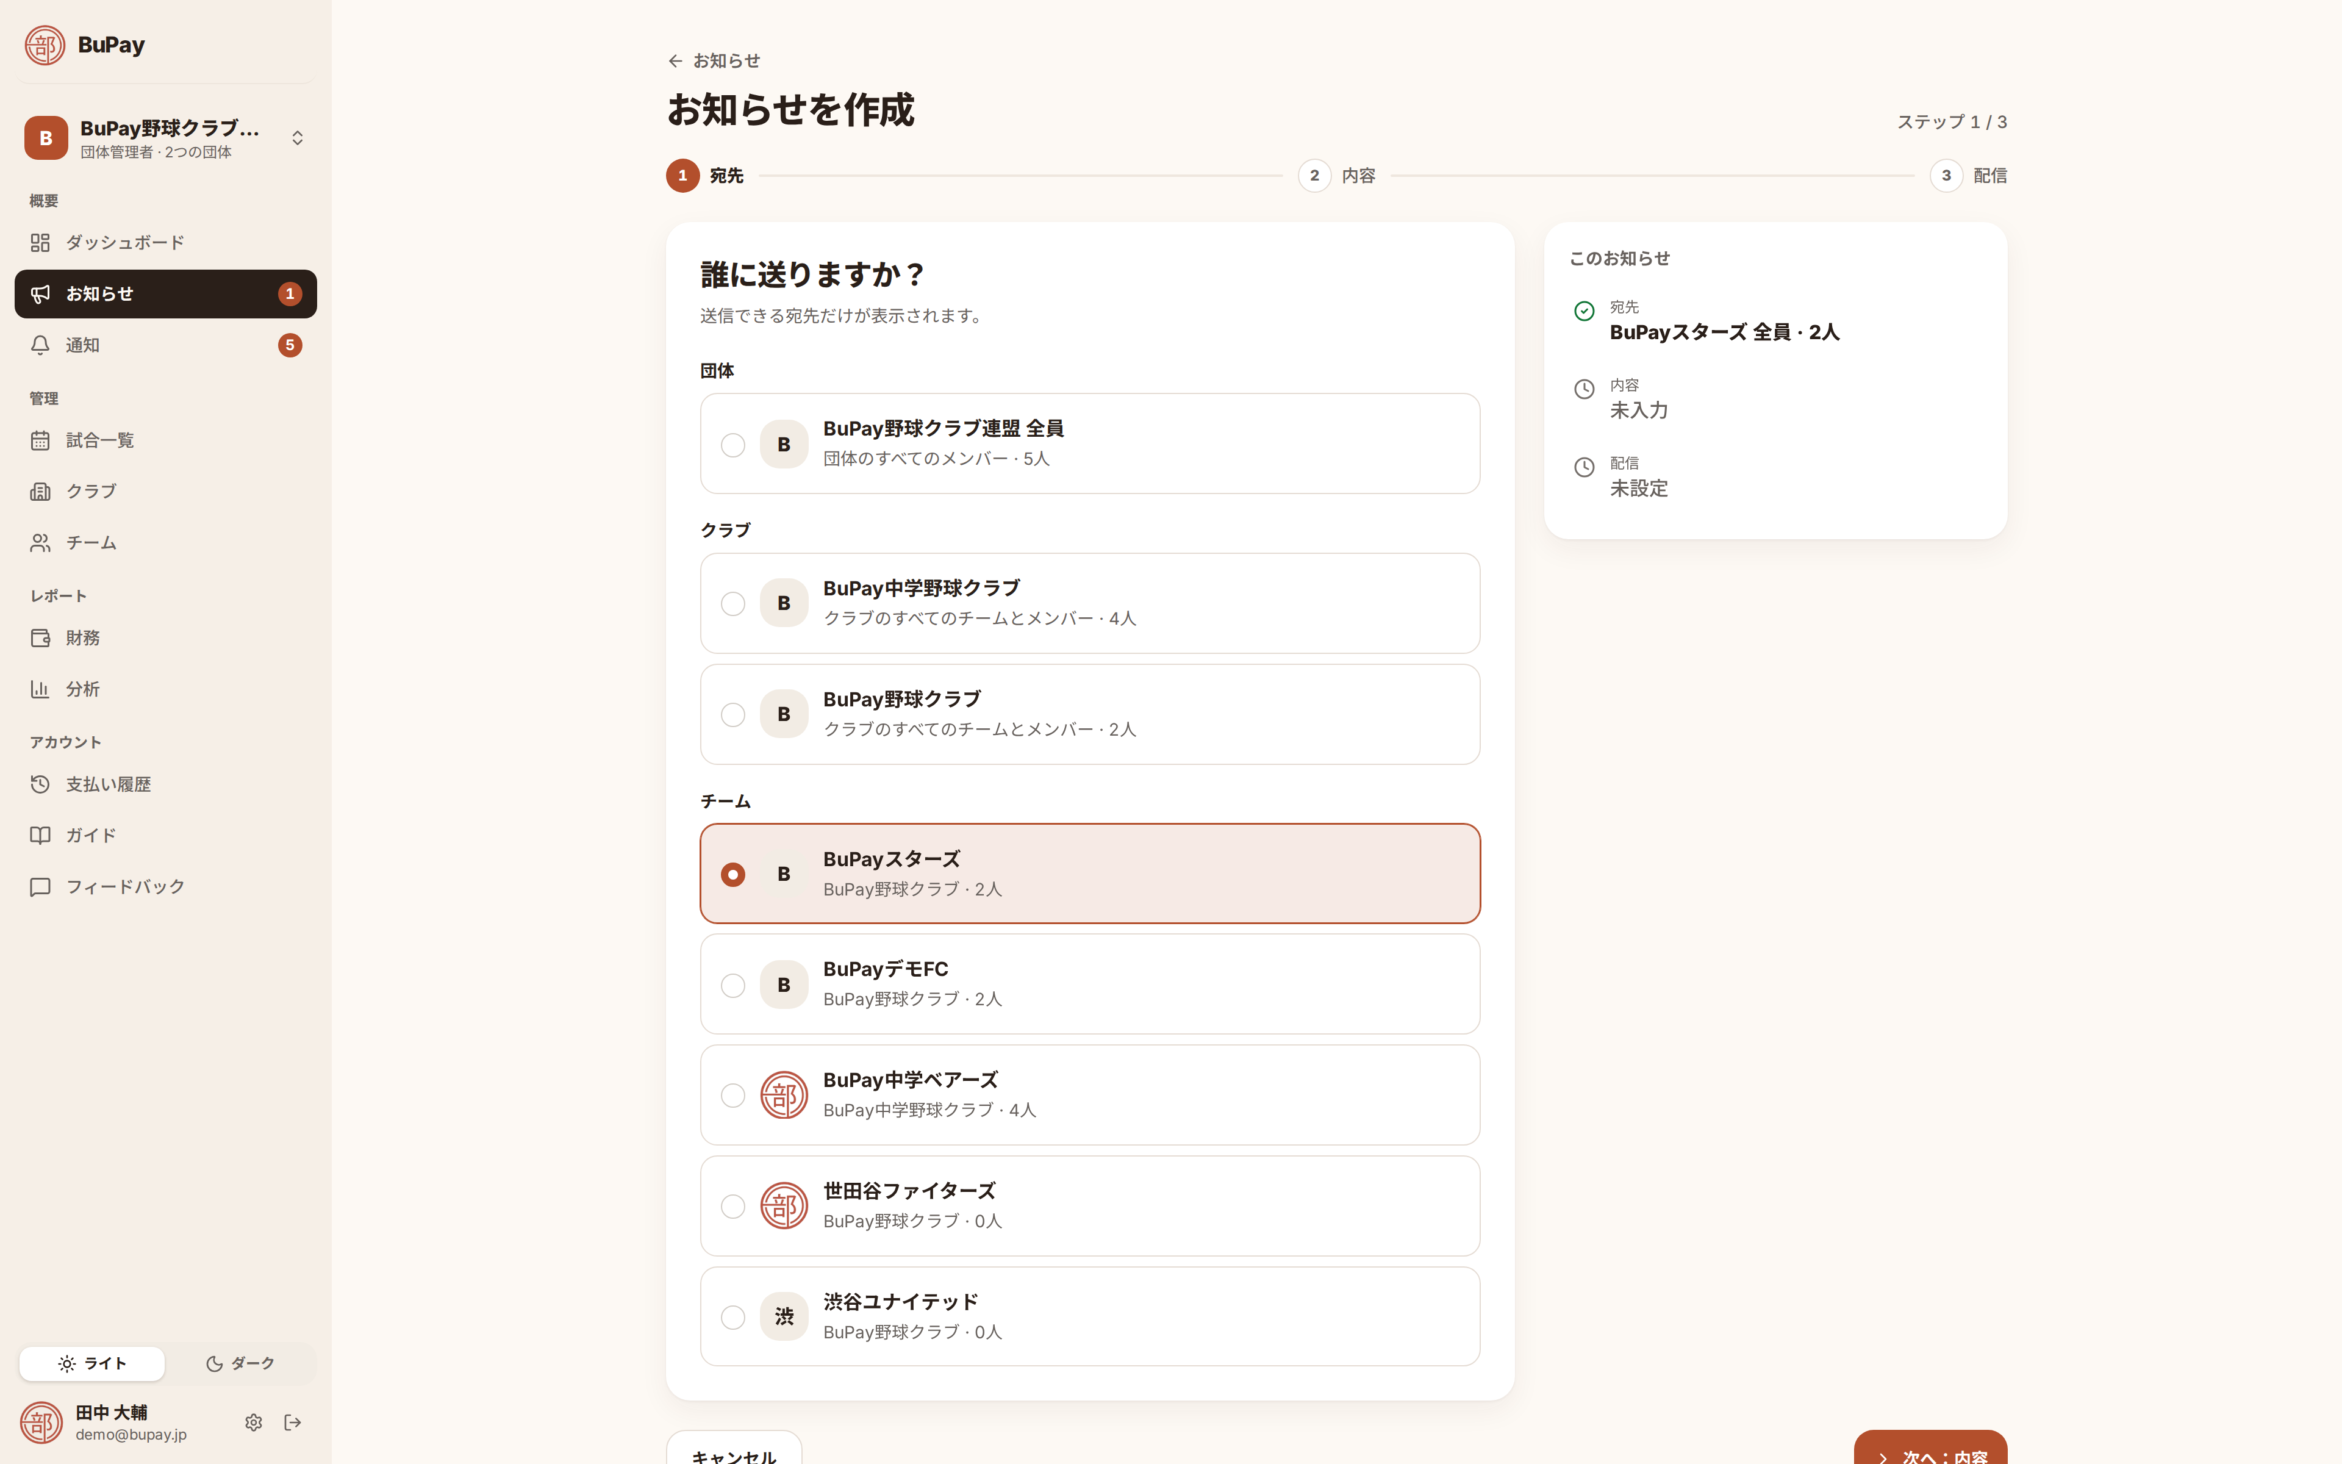The width and height of the screenshot is (2342, 1464).
Task: Click the speech bubble icon for フィードバック
Action: (x=40, y=887)
